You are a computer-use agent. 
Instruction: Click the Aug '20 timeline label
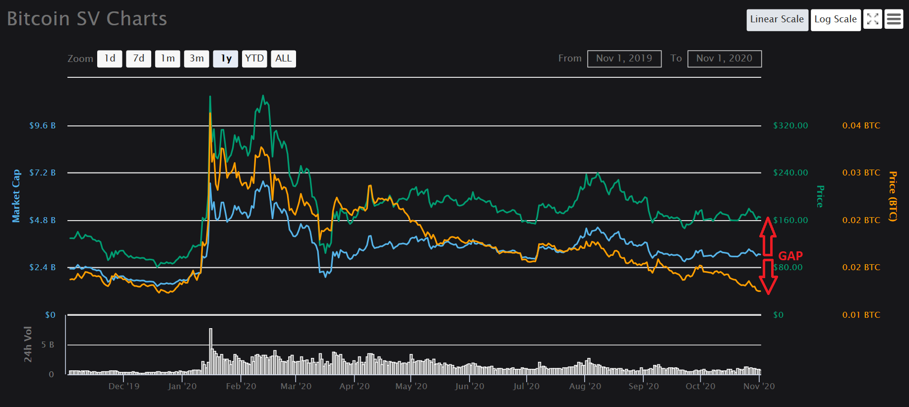click(585, 386)
